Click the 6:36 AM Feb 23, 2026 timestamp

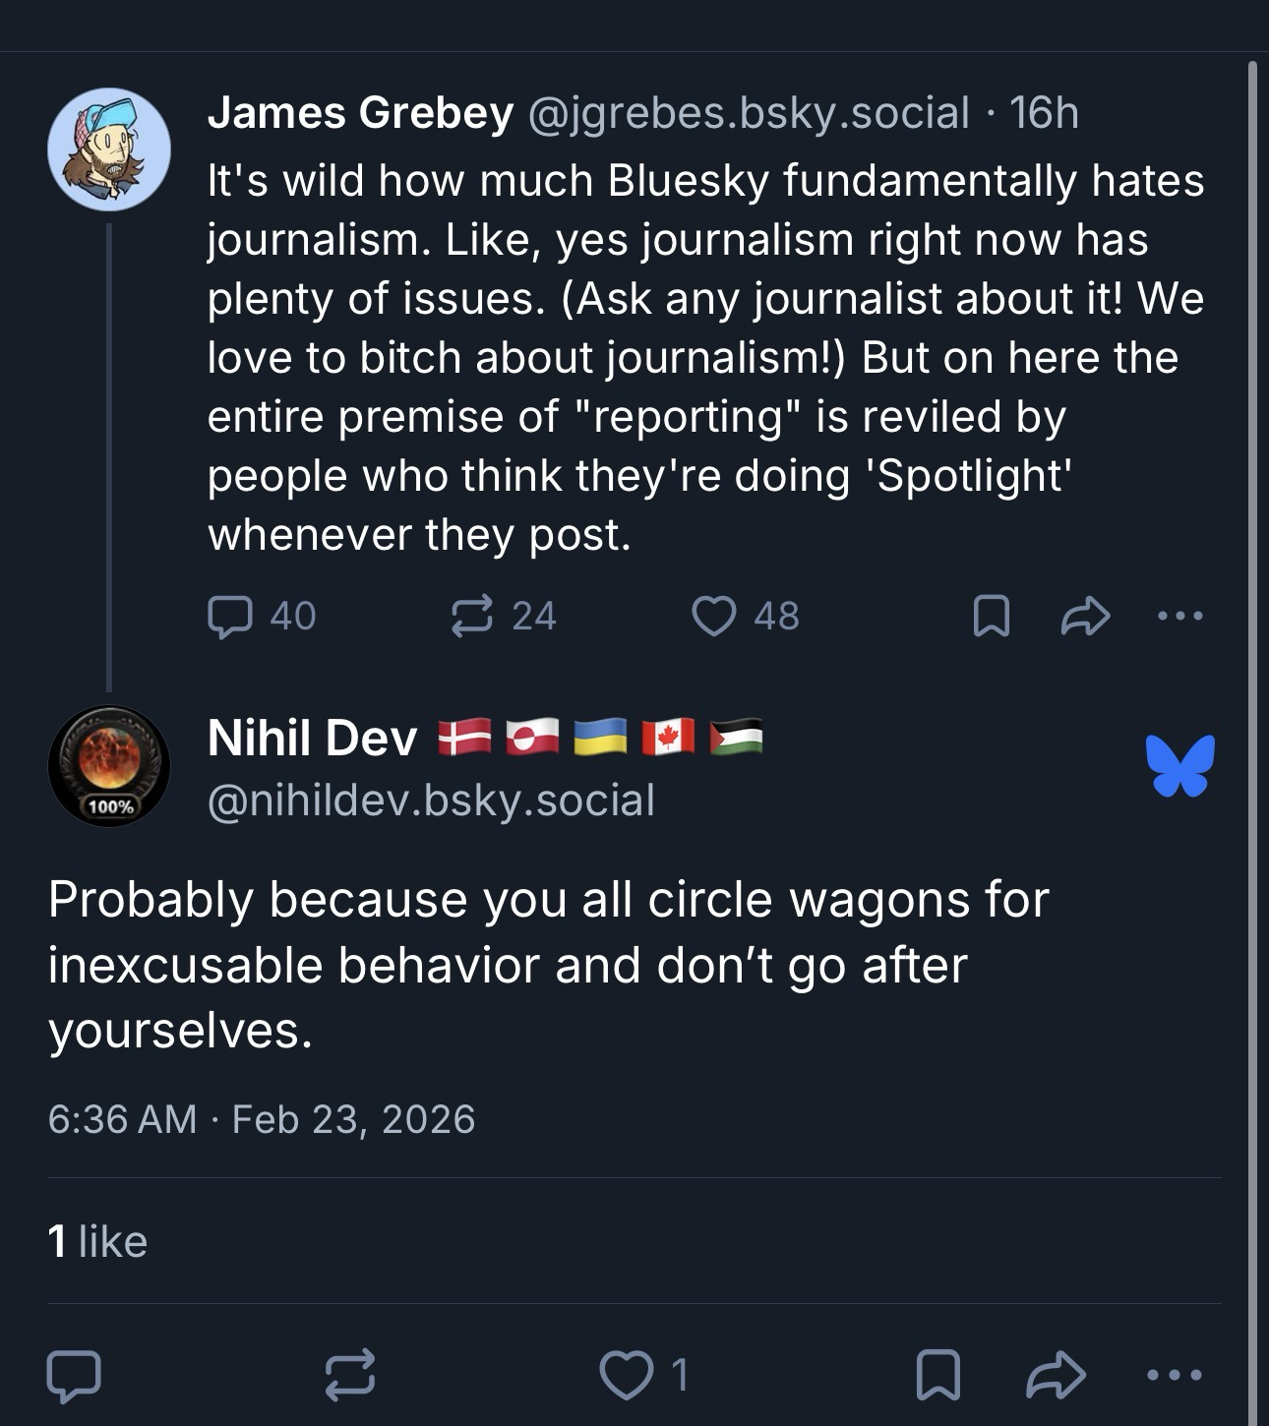[x=261, y=1119]
